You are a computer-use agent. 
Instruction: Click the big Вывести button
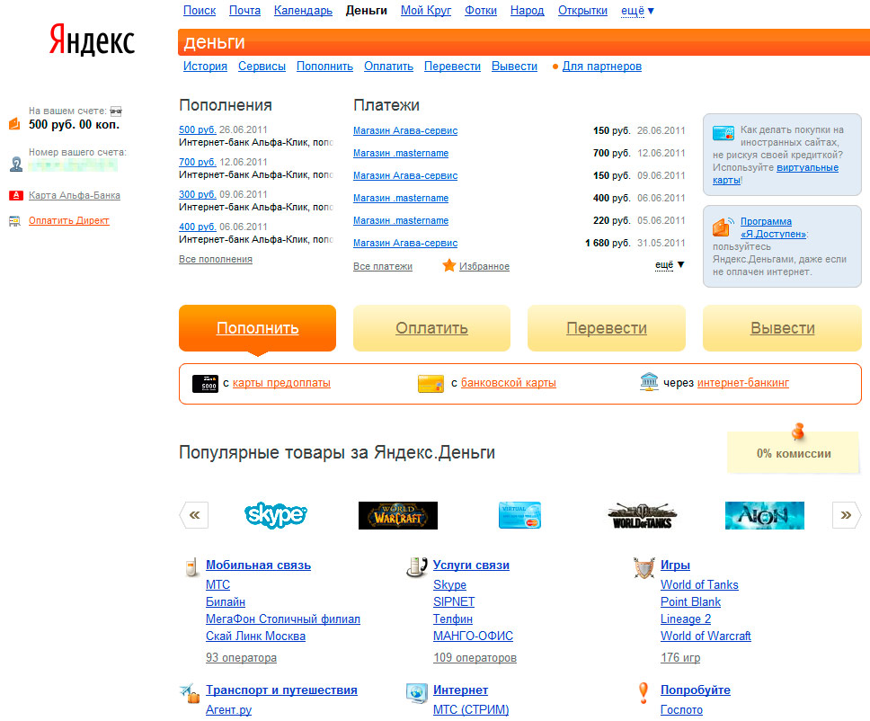[782, 328]
